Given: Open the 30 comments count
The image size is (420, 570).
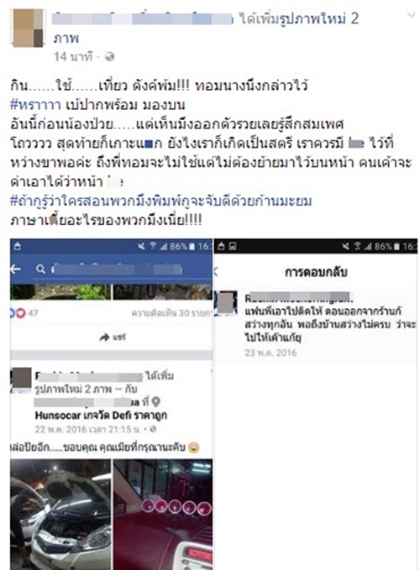Looking at the screenshot, I should (171, 313).
